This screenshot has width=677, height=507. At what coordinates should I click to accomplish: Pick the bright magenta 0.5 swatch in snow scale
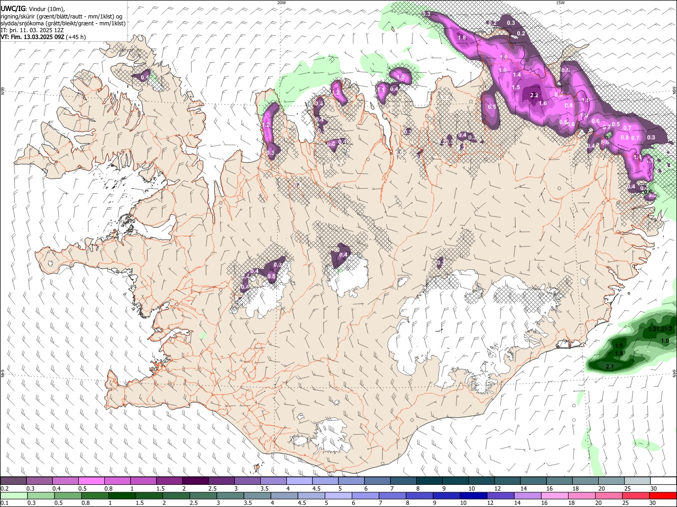(92, 481)
